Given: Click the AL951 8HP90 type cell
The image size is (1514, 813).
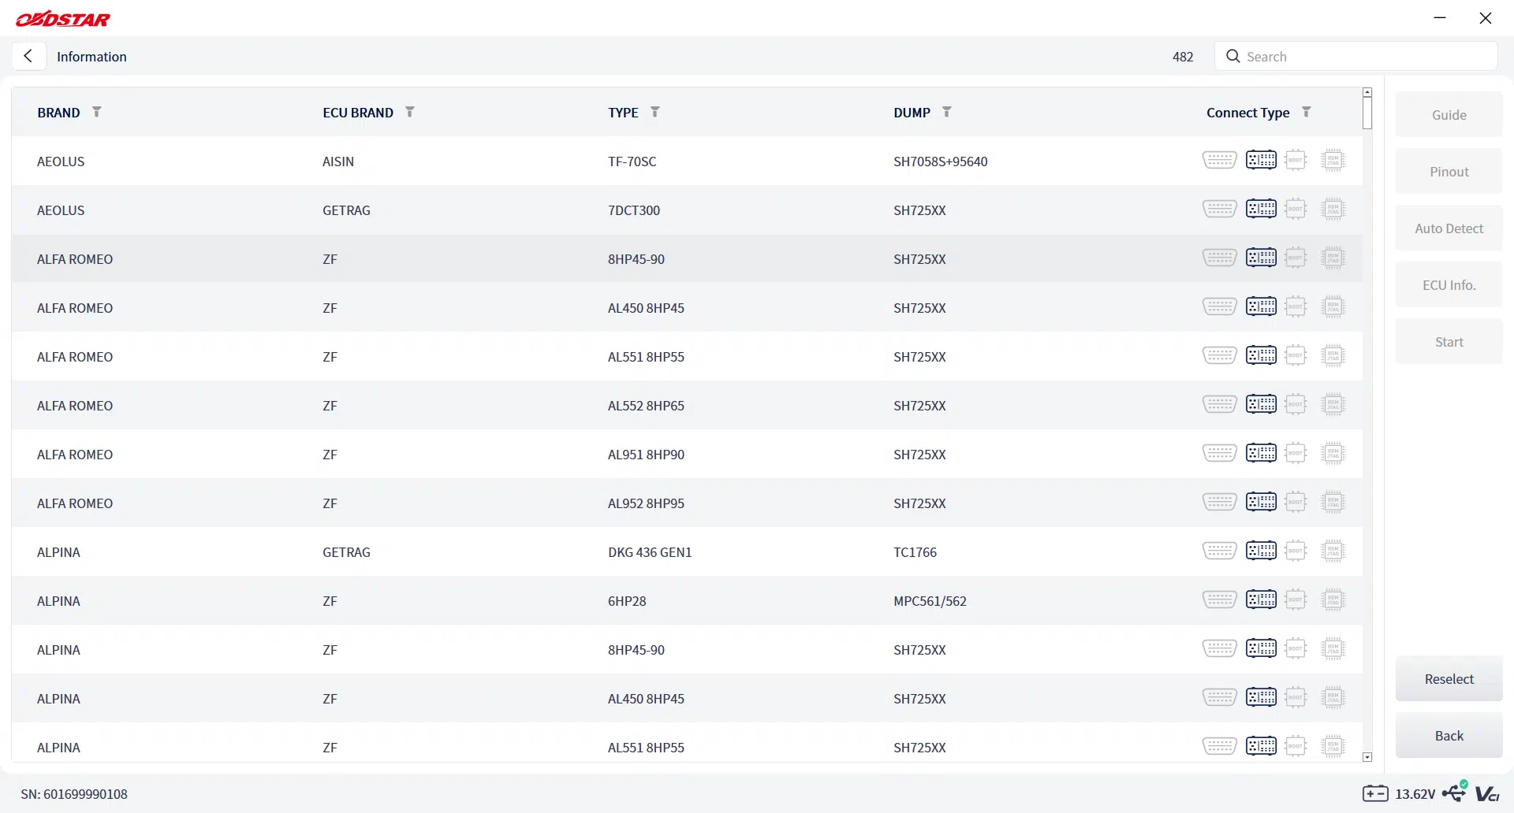Looking at the screenshot, I should [646, 455].
